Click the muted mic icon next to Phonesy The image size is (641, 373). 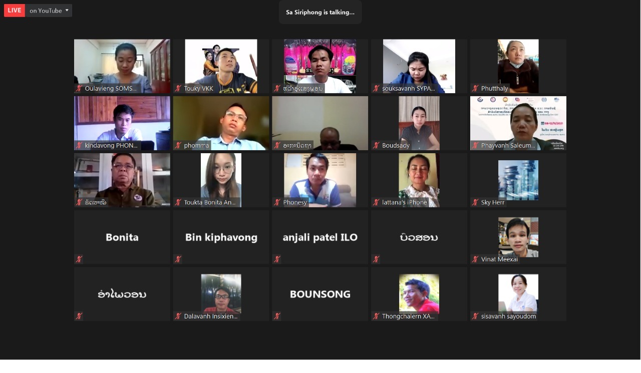coord(277,203)
